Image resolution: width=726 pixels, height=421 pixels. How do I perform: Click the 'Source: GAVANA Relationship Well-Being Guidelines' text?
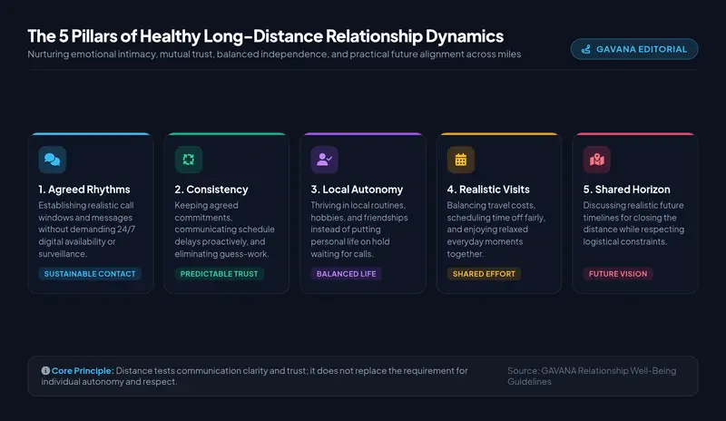592,376
